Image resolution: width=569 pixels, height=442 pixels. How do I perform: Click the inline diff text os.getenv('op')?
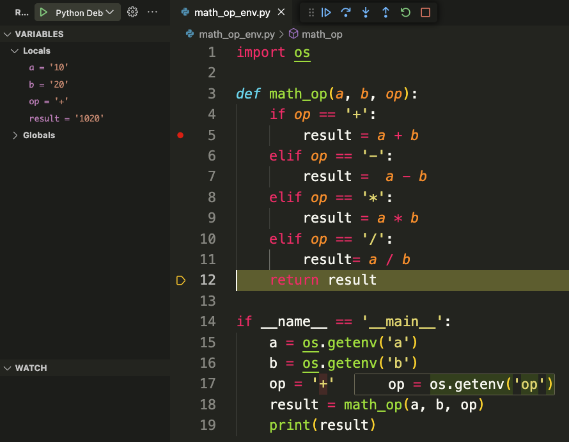(x=492, y=384)
